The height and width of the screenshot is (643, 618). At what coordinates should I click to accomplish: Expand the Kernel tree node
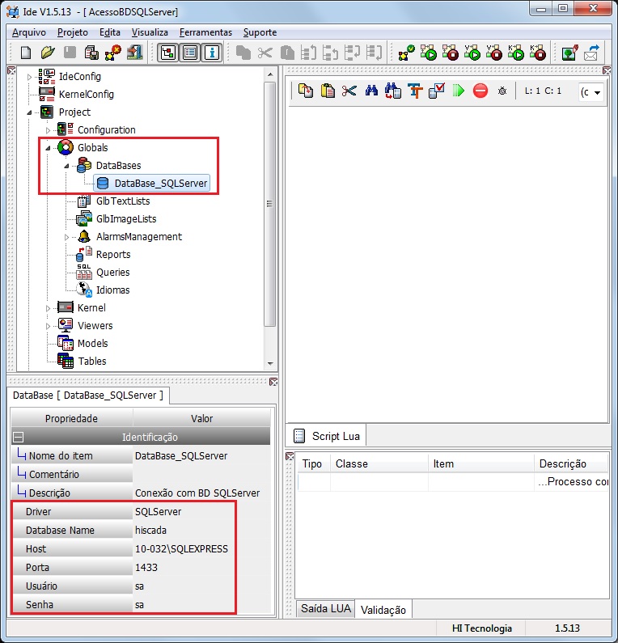point(48,308)
